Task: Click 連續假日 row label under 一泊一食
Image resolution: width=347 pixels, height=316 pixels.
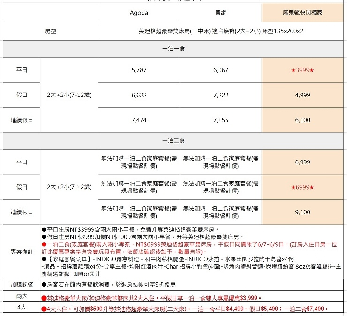Action: click(22, 120)
